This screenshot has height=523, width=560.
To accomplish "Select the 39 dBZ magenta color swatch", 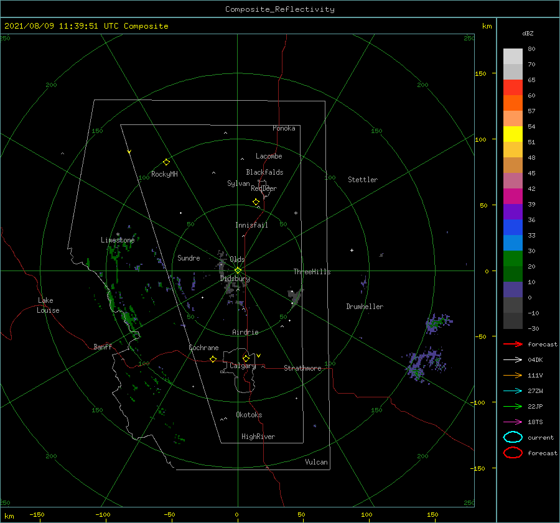I will coord(513,196).
